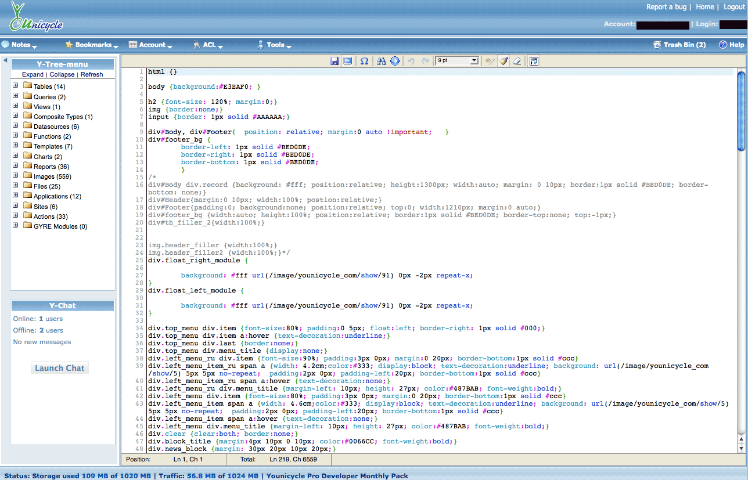The width and height of the screenshot is (748, 480).
Task: Open the Bookmarks menu
Action: click(93, 45)
